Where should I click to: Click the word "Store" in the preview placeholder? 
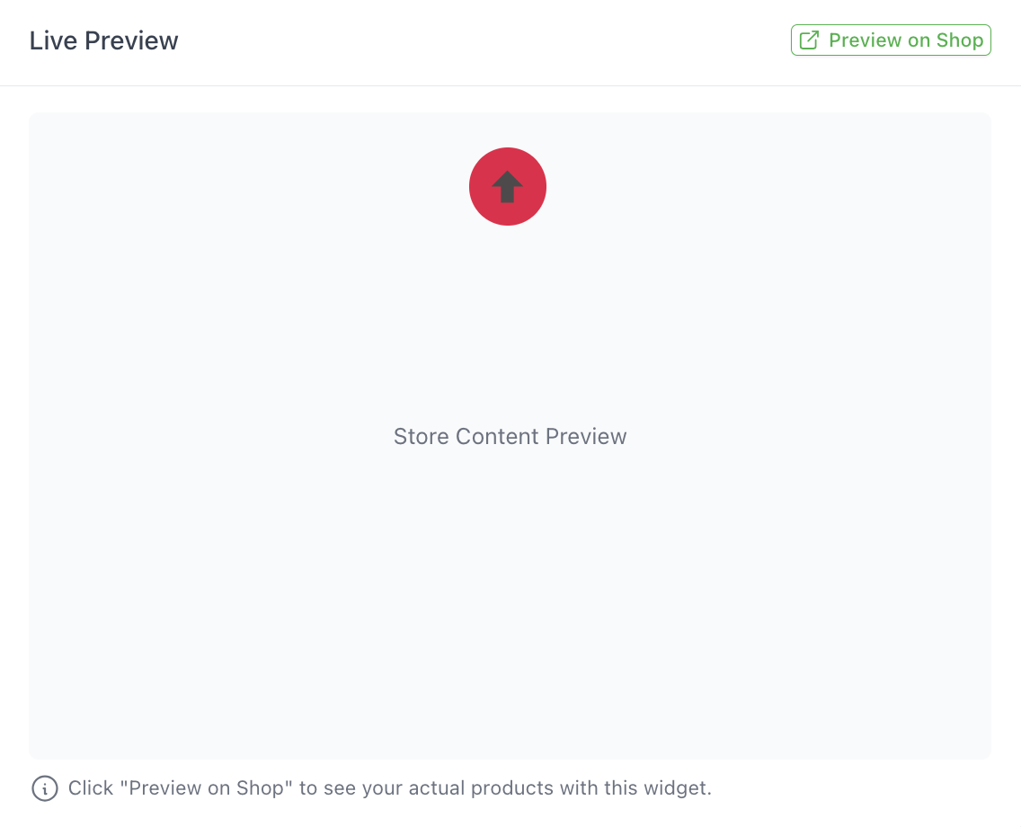[421, 437]
